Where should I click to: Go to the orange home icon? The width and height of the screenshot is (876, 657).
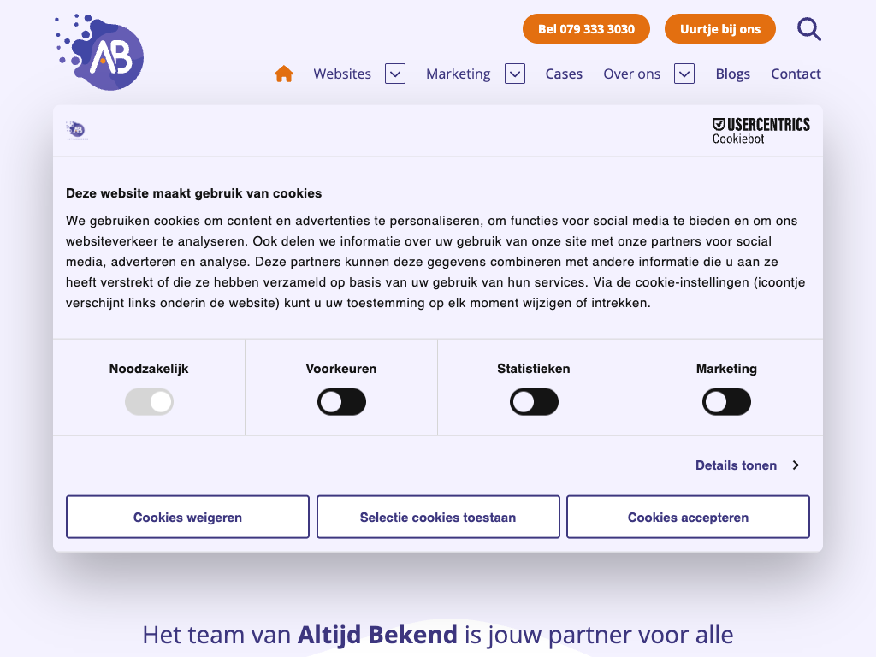(x=284, y=74)
